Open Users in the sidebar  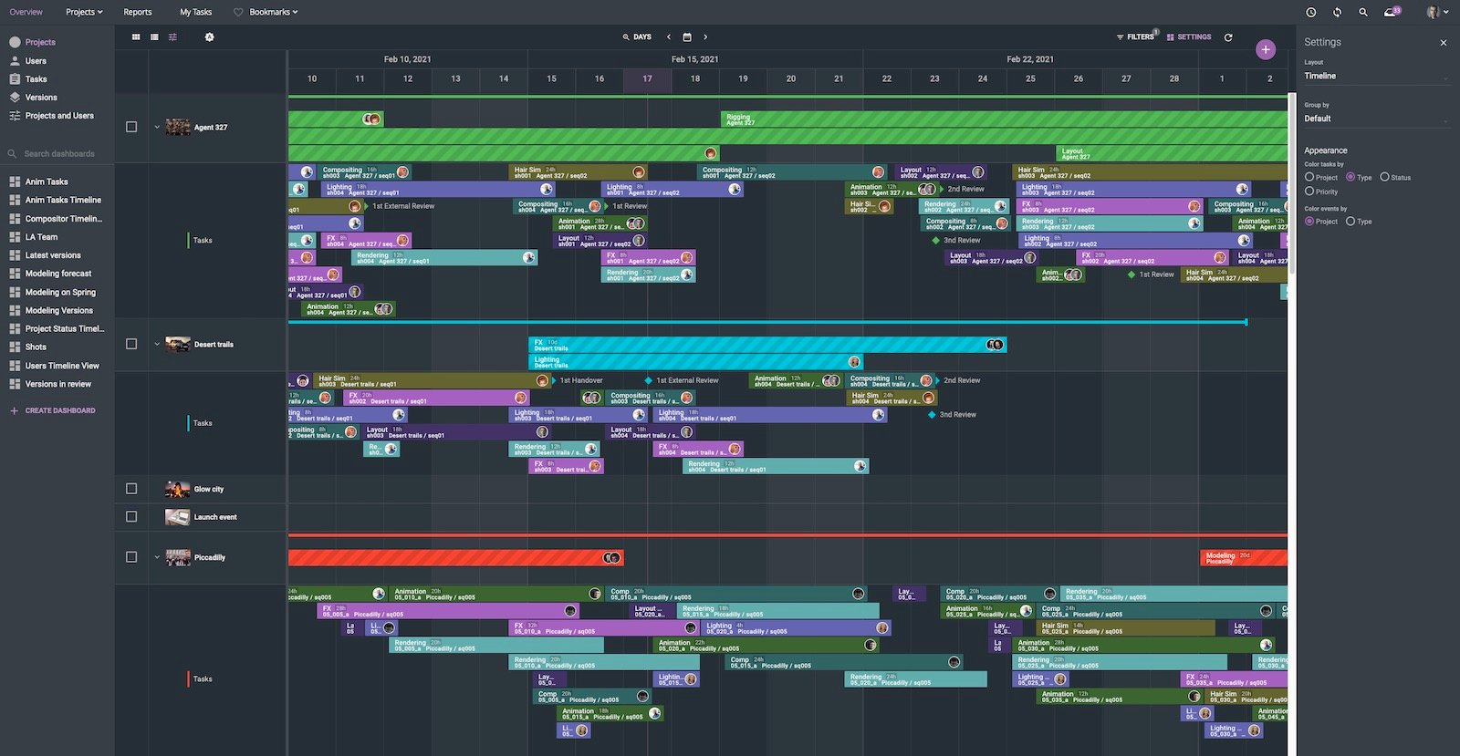click(x=36, y=61)
